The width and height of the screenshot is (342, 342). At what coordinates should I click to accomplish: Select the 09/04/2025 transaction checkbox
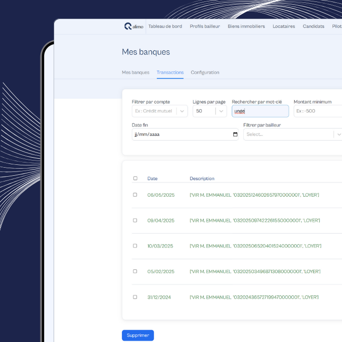(x=135, y=220)
